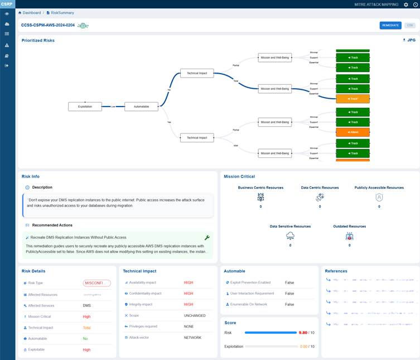
Task: Click the Data Sensitive Resources cloud icon
Action: click(290, 236)
